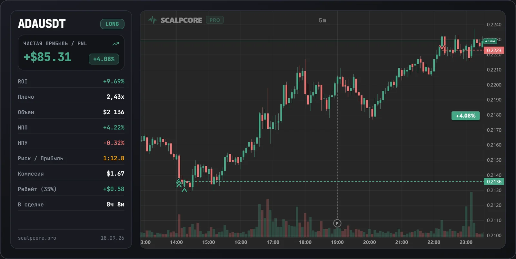Image resolution: width=516 pixels, height=259 pixels.
Task: Click the +4.08% label on the chart
Action: pos(465,115)
